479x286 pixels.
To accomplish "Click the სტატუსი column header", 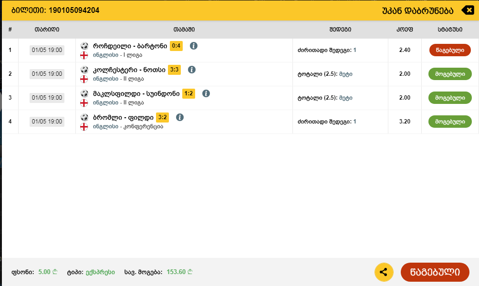I will click(x=450, y=30).
